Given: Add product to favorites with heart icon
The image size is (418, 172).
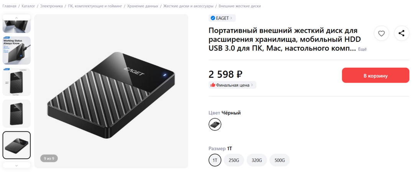Looking at the screenshot, I should [x=381, y=33].
